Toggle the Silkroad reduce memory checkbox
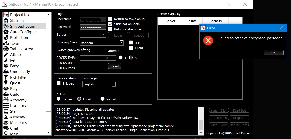Viewport: 291px width, 139px height. coord(59,83)
